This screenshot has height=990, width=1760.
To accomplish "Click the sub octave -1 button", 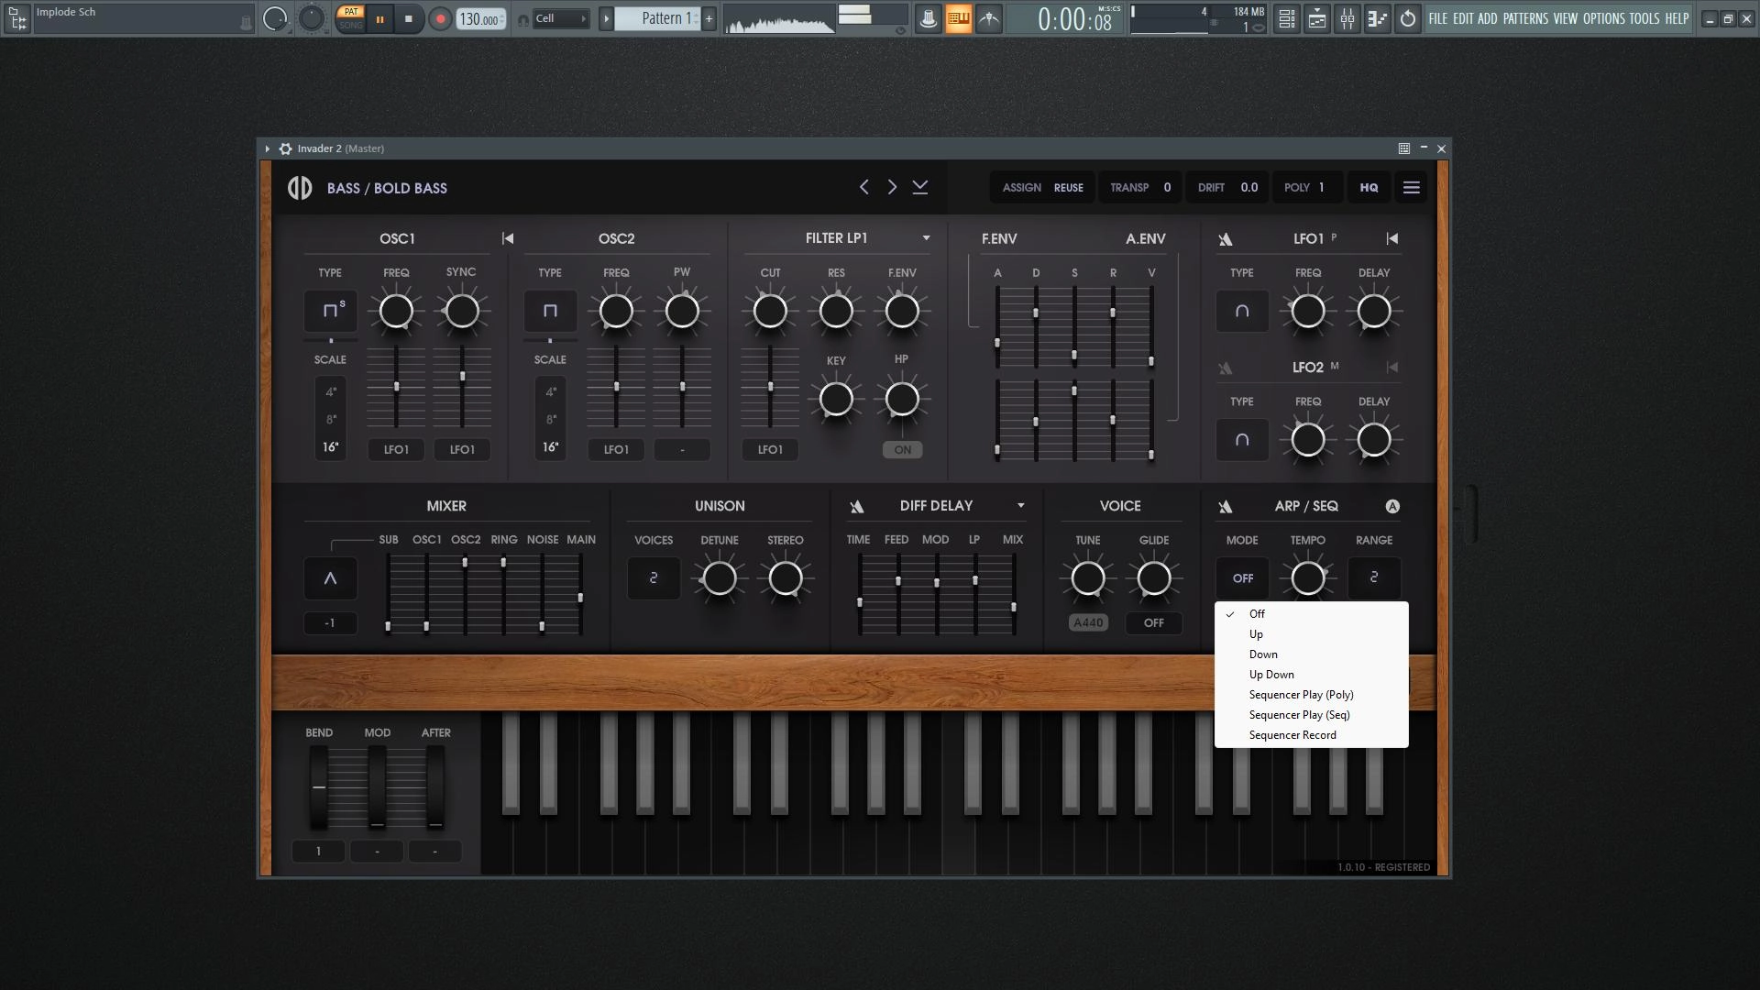I will coord(330,623).
